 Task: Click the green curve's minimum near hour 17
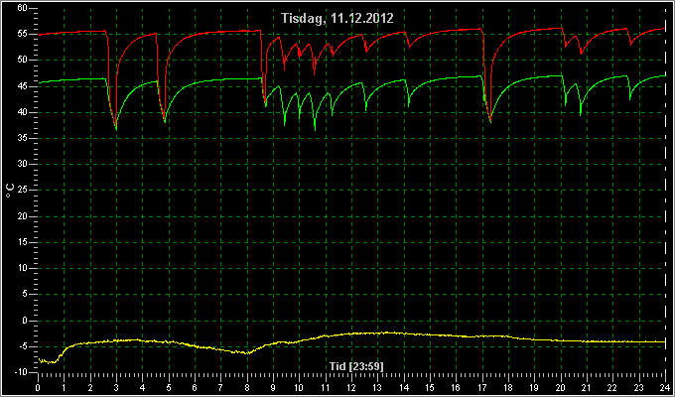tap(490, 122)
